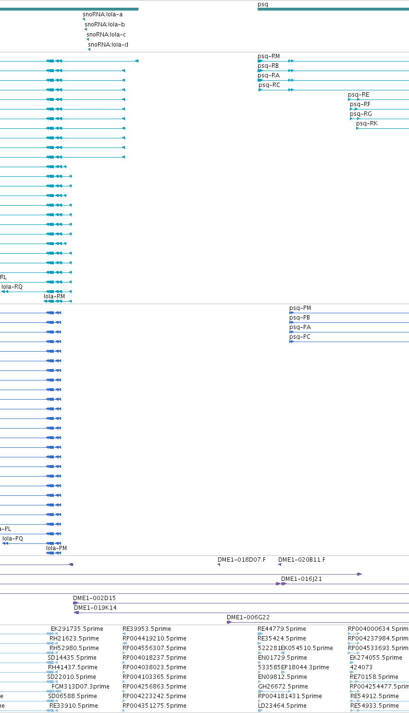Select protein lola-PM

pos(56,548)
